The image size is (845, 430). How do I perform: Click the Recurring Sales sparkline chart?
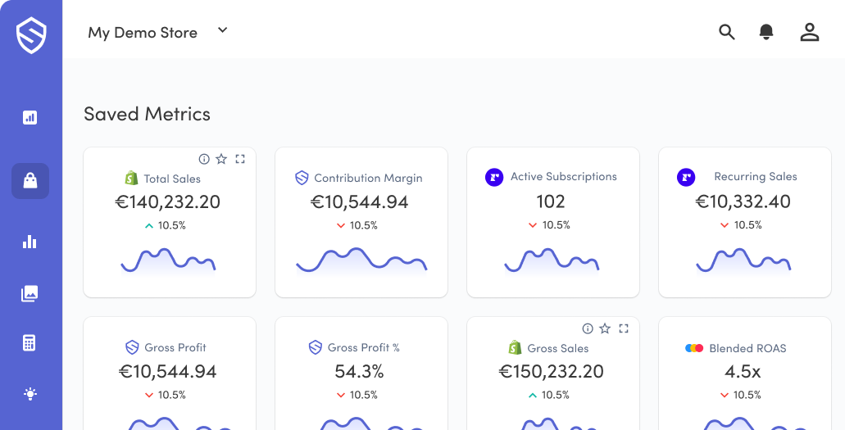pyautogui.click(x=743, y=260)
